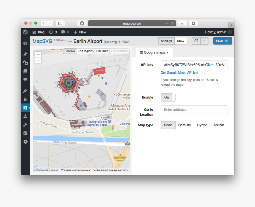
Task: Click the privacy shield toolbar button
Action: [82, 23]
